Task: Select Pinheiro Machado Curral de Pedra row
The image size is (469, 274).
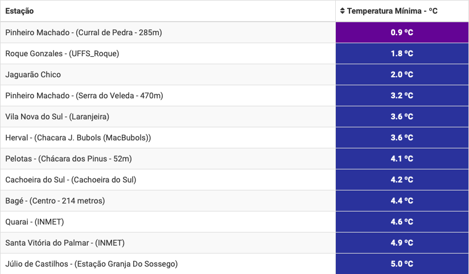Action: (x=84, y=32)
